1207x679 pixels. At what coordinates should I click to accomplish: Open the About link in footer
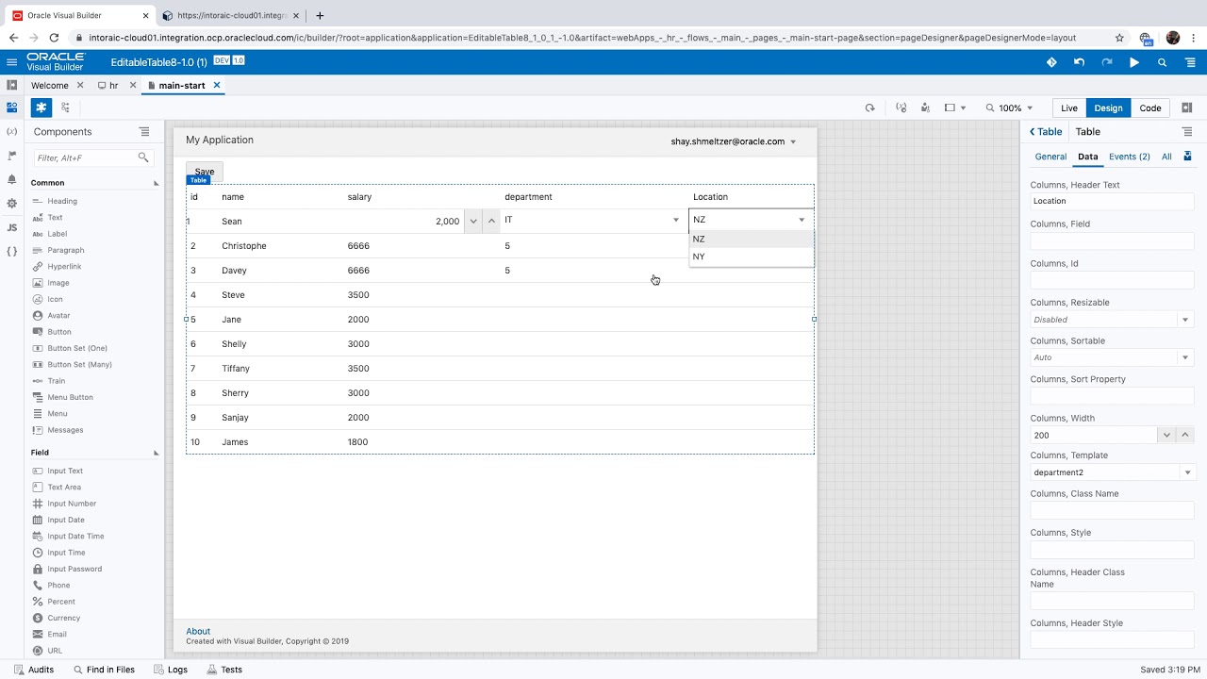click(198, 631)
